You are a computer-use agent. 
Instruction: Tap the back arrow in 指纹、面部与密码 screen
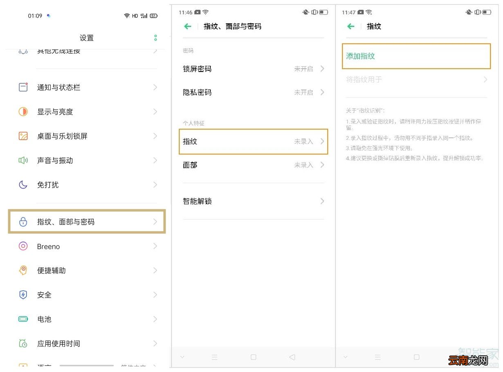point(188,26)
